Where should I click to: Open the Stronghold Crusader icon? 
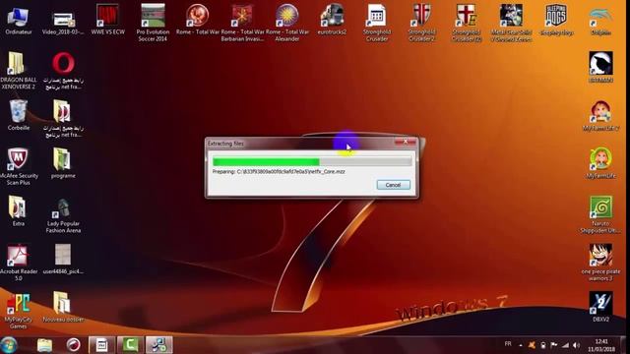click(376, 23)
